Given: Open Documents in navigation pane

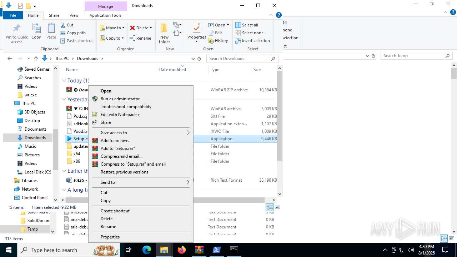Looking at the screenshot, I should click(35, 129).
